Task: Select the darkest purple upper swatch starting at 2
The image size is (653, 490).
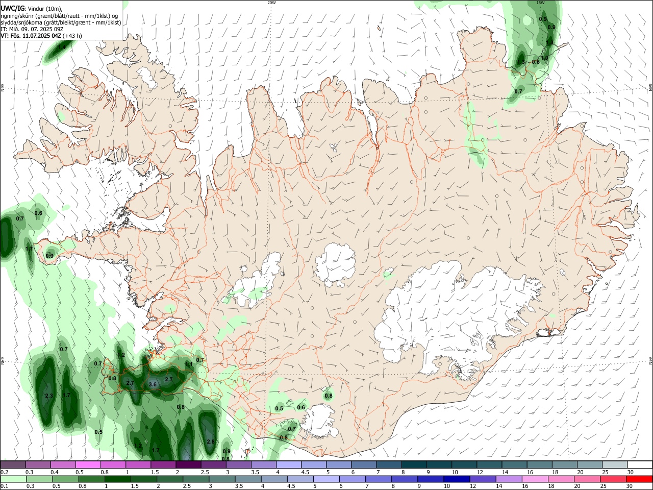Action: tap(188, 464)
